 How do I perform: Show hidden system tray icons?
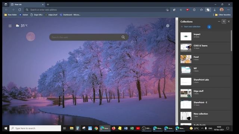point(202,128)
